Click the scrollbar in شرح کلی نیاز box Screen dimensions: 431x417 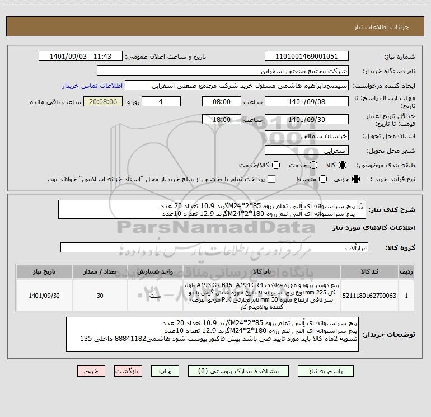[361, 205]
